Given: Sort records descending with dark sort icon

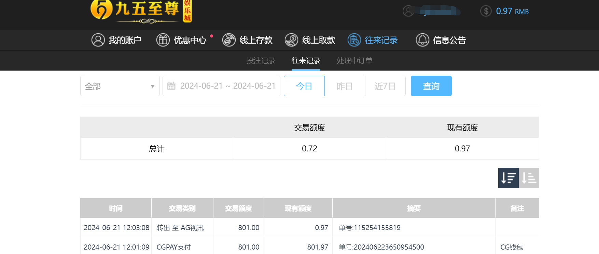Looking at the screenshot, I should [x=509, y=178].
